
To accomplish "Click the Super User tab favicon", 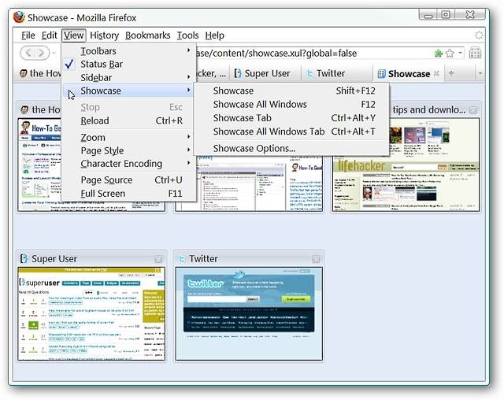I will [x=238, y=73].
